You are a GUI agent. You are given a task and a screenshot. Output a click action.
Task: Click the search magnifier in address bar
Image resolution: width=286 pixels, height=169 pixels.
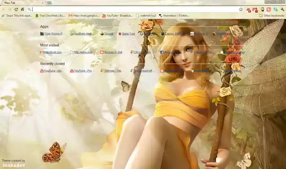point(29,9)
